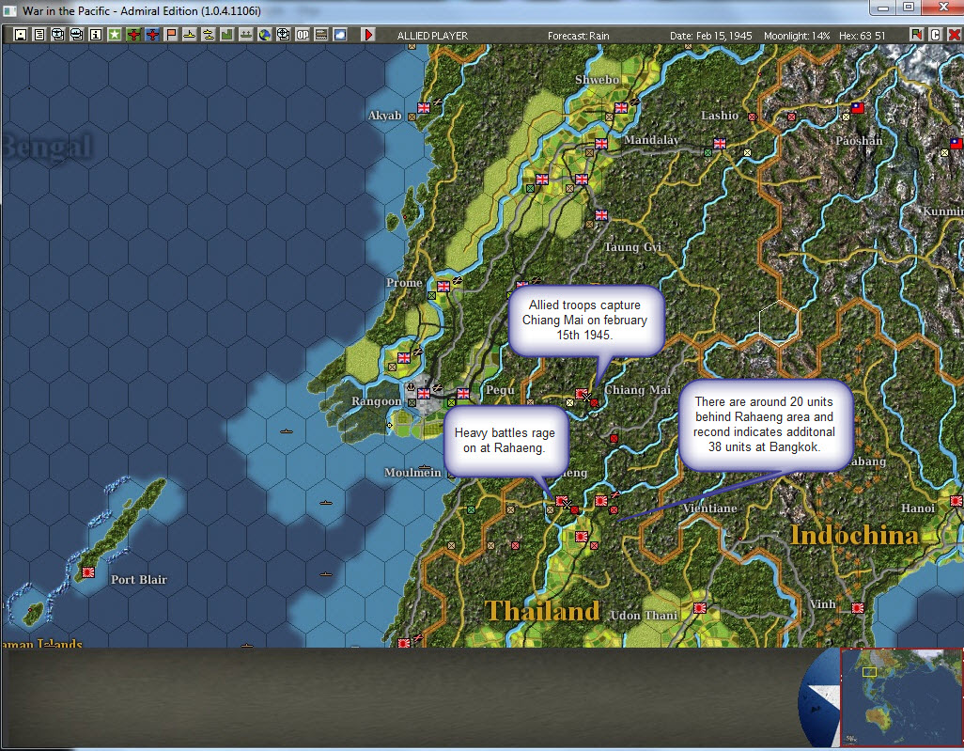This screenshot has width=964, height=751.
Task: Click the 'Moonlight: 14%' status text
Action: (797, 36)
